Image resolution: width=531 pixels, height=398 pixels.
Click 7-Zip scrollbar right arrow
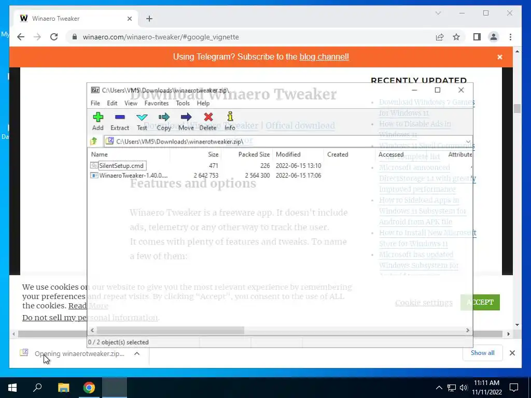tap(468, 330)
